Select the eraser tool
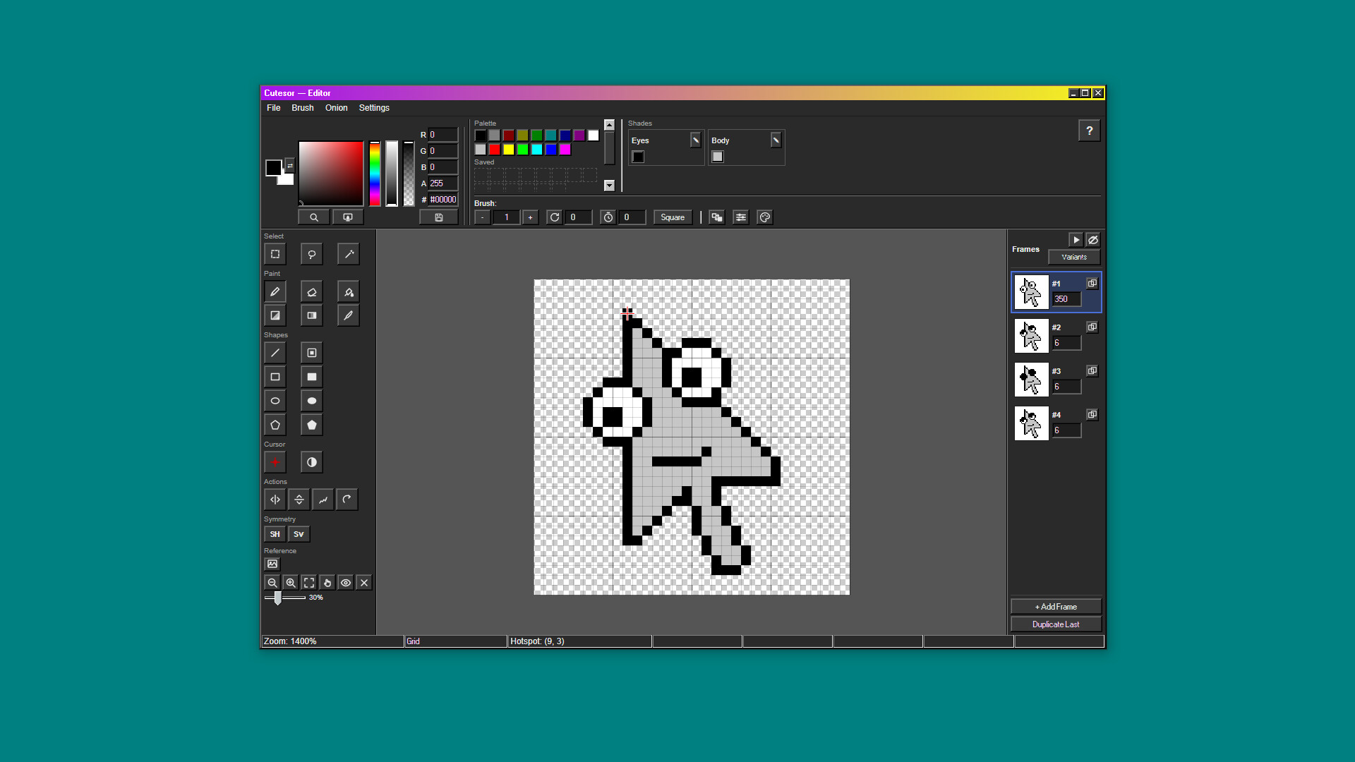1355x762 pixels. (x=312, y=291)
